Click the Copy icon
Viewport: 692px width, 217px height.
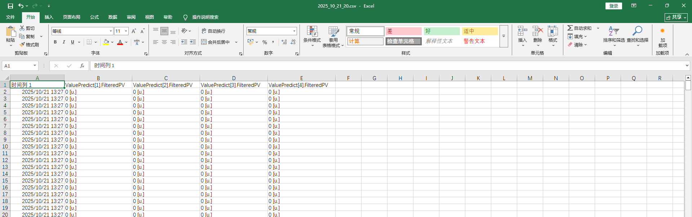22,36
